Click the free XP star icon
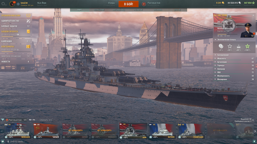Screen dimensions: 257x144 pos(253,3)
